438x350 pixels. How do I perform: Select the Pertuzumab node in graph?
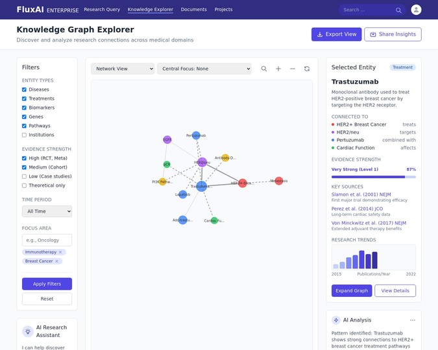pos(196,135)
